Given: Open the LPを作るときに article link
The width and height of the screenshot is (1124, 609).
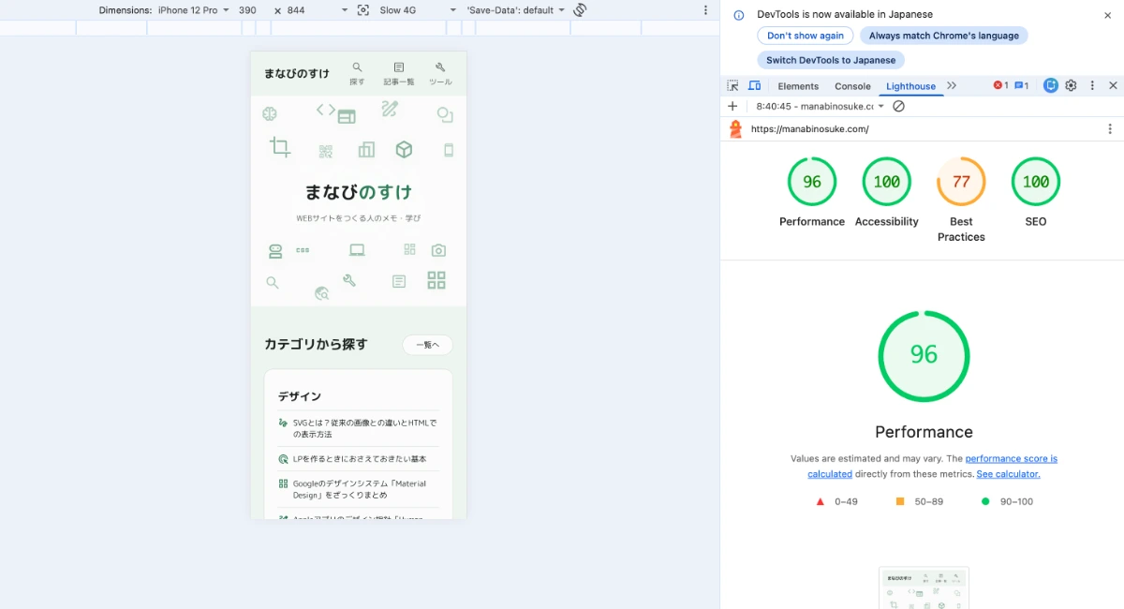Looking at the screenshot, I should (359, 459).
